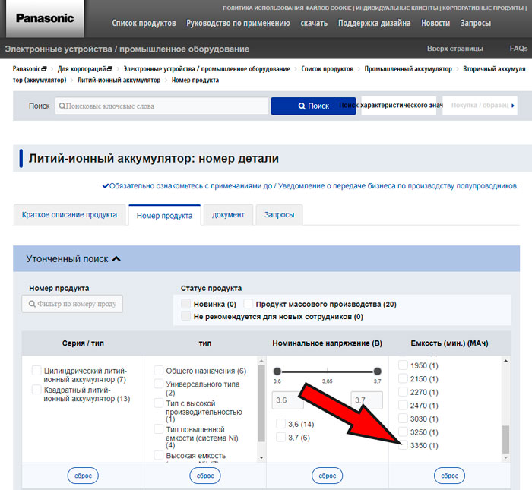Open the cookie policy link in the top bar
The width and height of the screenshot is (532, 490).
point(287,8)
